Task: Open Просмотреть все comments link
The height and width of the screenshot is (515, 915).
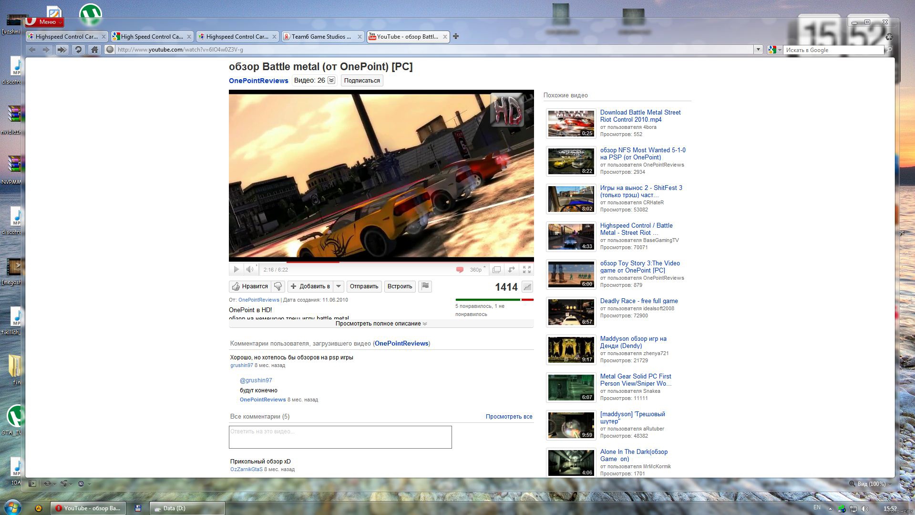Action: pos(509,417)
